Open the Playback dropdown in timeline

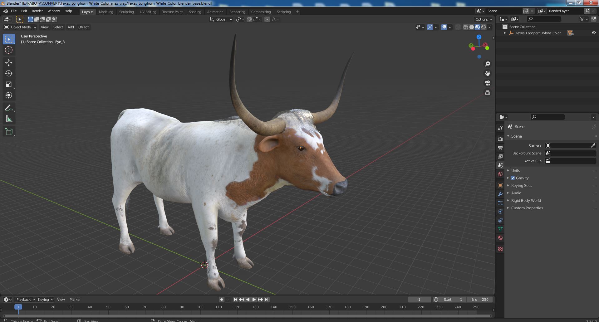(25, 300)
